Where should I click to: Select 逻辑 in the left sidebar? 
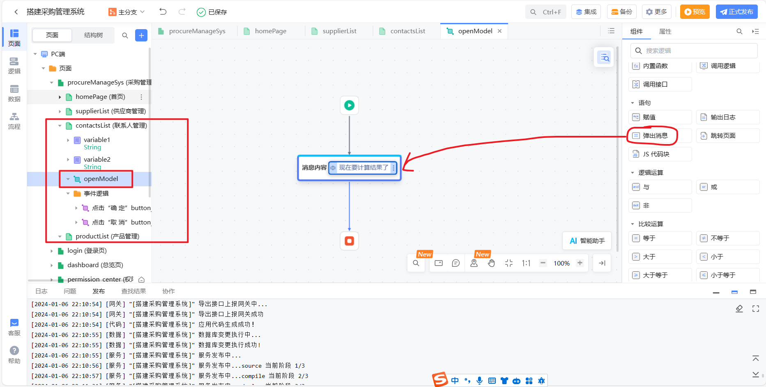click(x=14, y=66)
